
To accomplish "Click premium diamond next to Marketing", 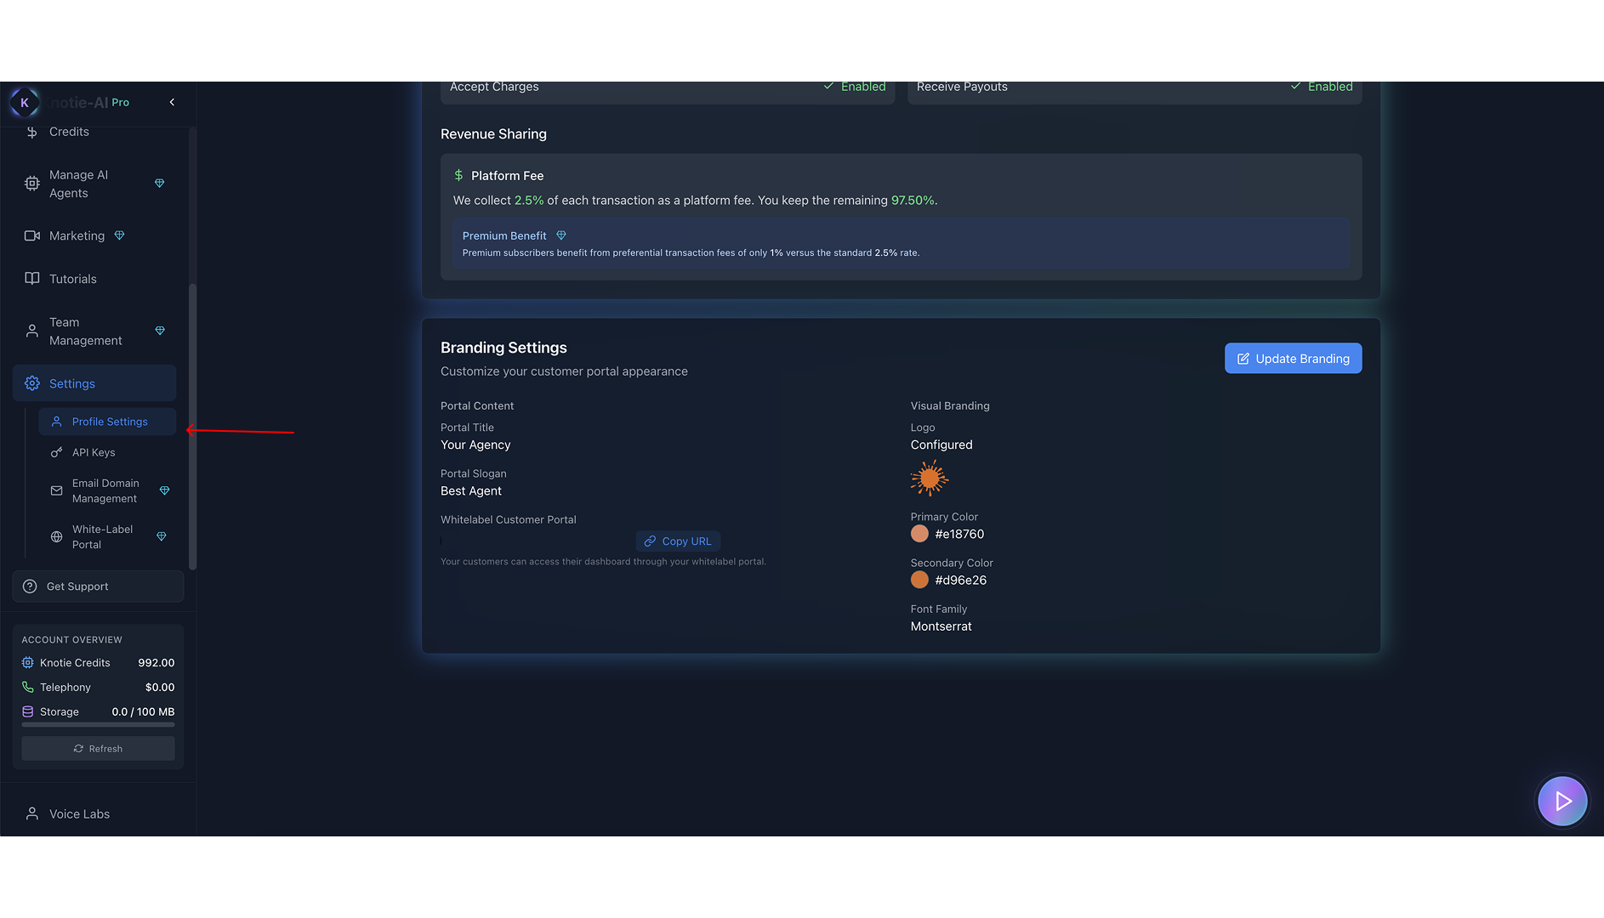I will click(x=120, y=235).
